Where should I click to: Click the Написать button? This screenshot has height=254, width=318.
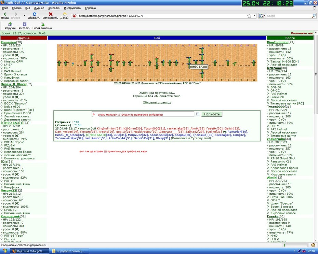212,114
